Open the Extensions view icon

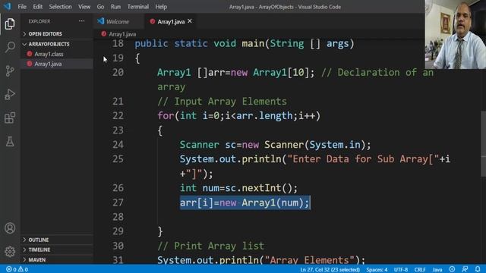(x=10, y=118)
